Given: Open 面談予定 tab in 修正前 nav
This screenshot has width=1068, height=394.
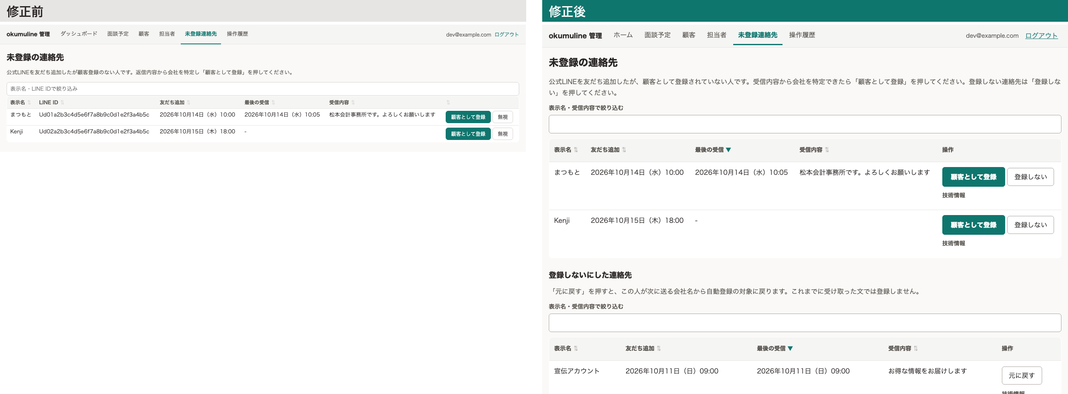Looking at the screenshot, I should coord(118,34).
